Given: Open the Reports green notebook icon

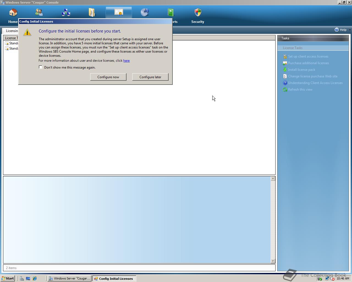Looking at the screenshot, I should pyautogui.click(x=171, y=12).
